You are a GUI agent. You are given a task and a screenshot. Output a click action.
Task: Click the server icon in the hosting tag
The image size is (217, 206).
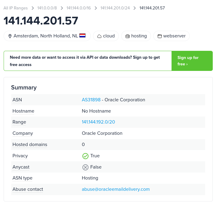coord(128,36)
